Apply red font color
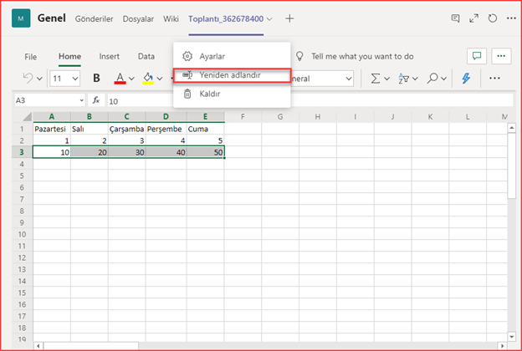The image size is (522, 351). pyautogui.click(x=120, y=79)
